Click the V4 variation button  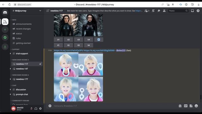[x=88, y=45]
